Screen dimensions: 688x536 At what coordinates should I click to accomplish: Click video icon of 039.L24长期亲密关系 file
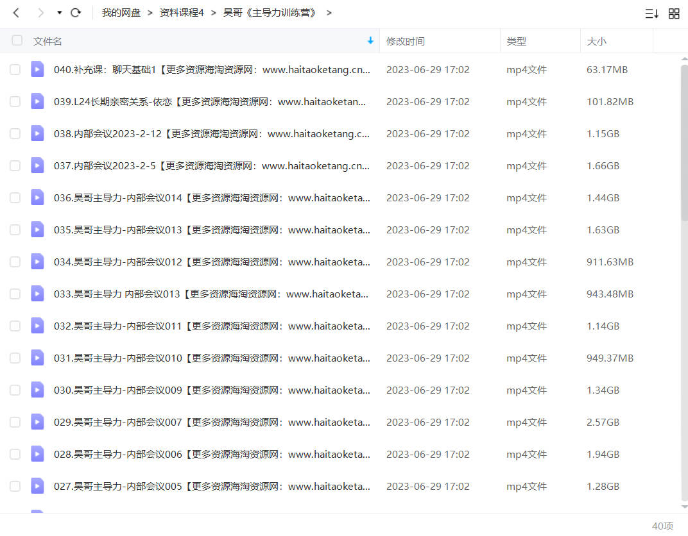tap(37, 101)
